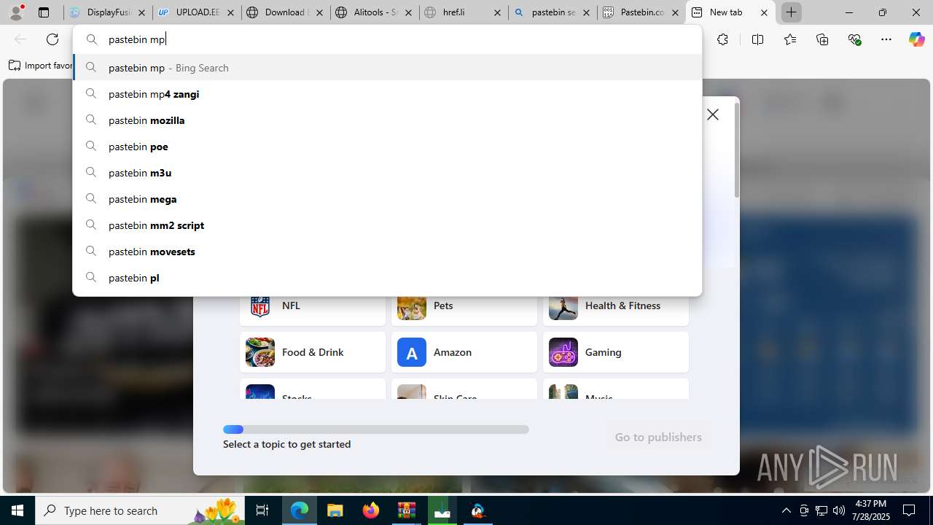Close the UPLOAD.EE tab
Viewport: 933px width, 525px height.
point(230,12)
